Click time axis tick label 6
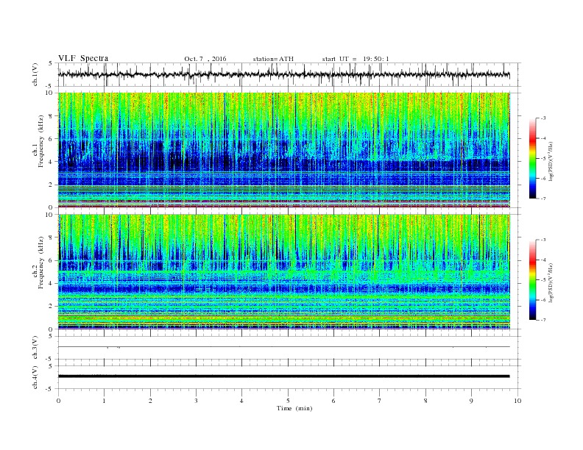The image size is (583, 450). coord(333,401)
